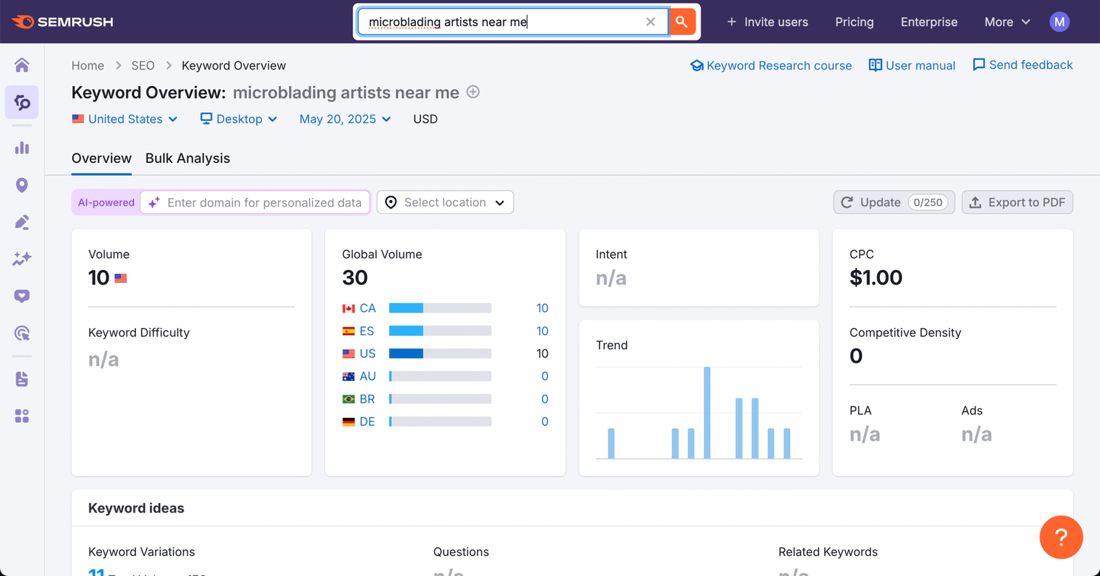Clear the search box with the X icon
This screenshot has height=576, width=1100.
[x=650, y=22]
